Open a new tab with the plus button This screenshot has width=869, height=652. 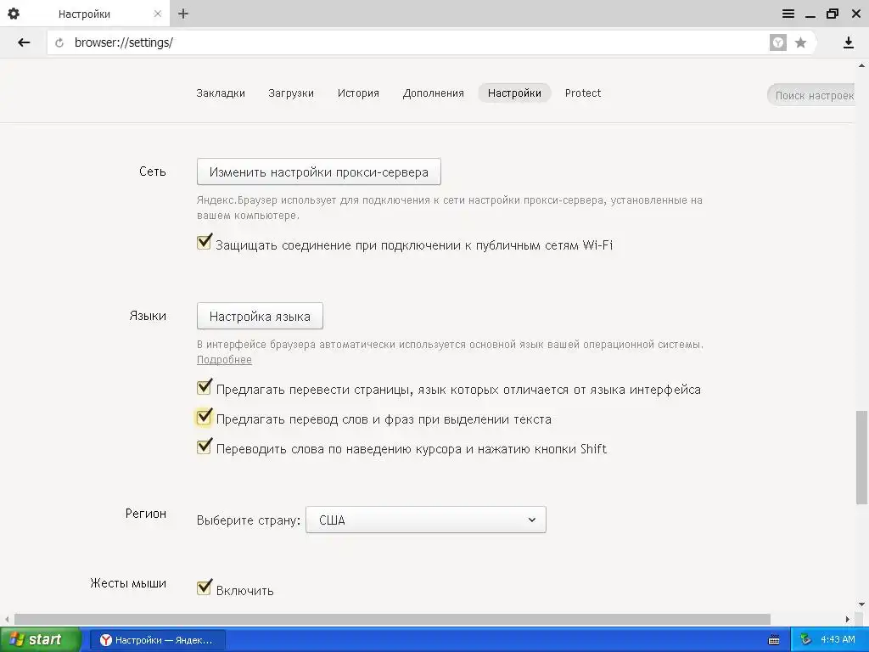pos(183,14)
